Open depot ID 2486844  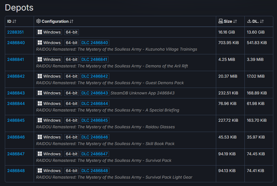pos(16,104)
